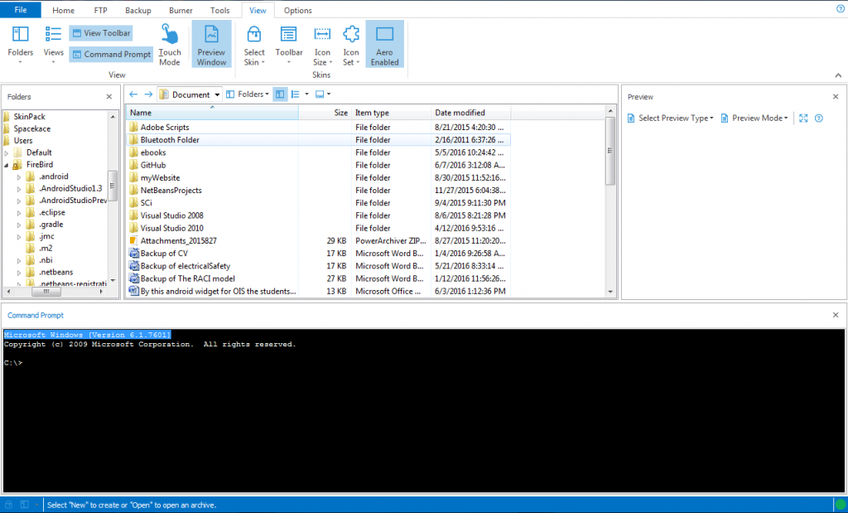Screen dimensions: 848x513
Task: Click the lock icon in status bar
Action: tap(8, 505)
